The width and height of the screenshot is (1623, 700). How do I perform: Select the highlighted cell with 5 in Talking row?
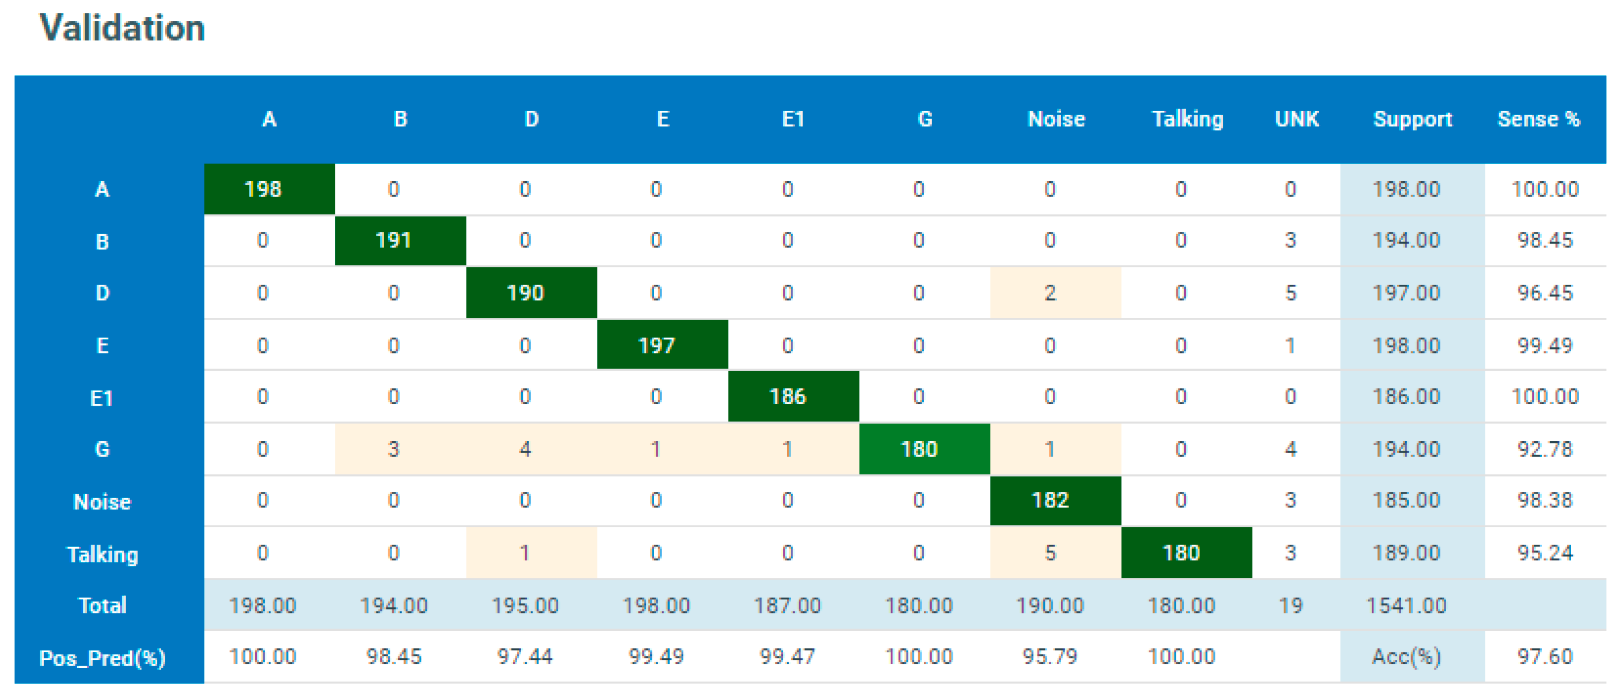click(x=1055, y=552)
